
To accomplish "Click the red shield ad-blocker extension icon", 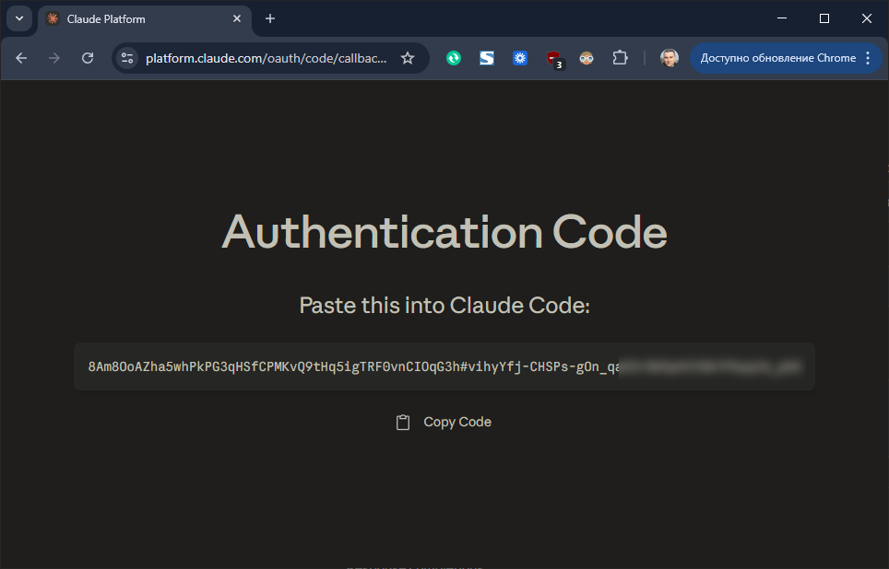I will (x=554, y=57).
